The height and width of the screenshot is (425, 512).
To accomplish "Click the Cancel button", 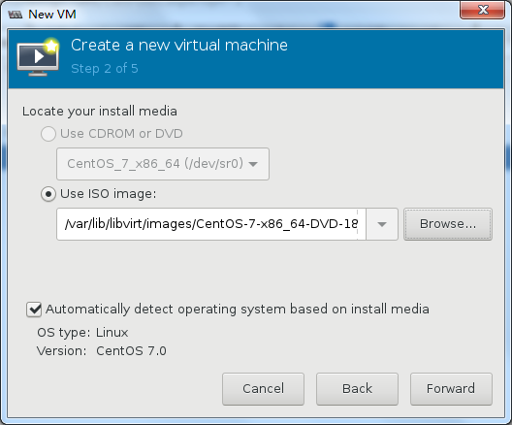I will click(x=263, y=389).
